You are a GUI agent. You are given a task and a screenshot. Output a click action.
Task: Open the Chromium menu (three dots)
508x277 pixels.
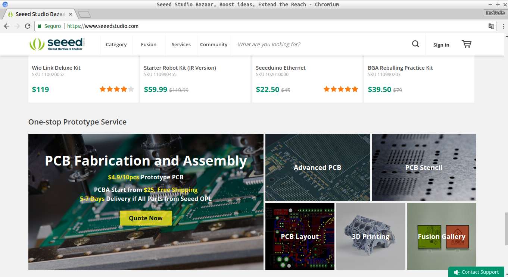[503, 26]
